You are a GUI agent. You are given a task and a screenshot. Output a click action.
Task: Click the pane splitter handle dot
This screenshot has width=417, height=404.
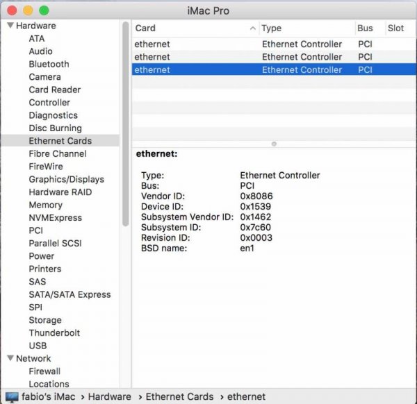[x=274, y=144]
